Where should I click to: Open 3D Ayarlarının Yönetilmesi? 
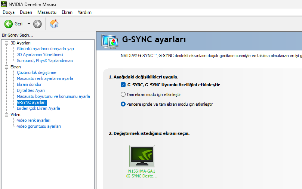[40, 55]
